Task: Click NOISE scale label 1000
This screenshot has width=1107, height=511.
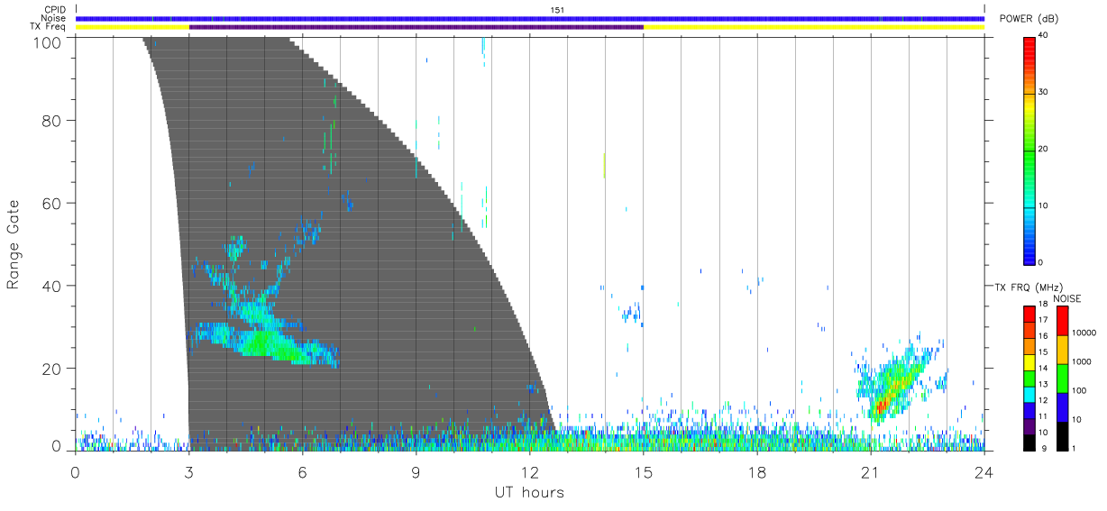Action: point(1083,362)
